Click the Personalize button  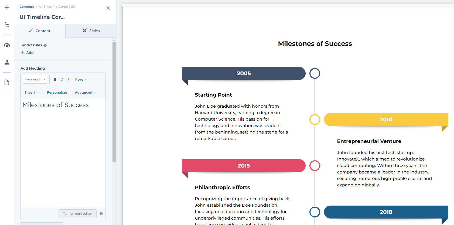[57, 93]
